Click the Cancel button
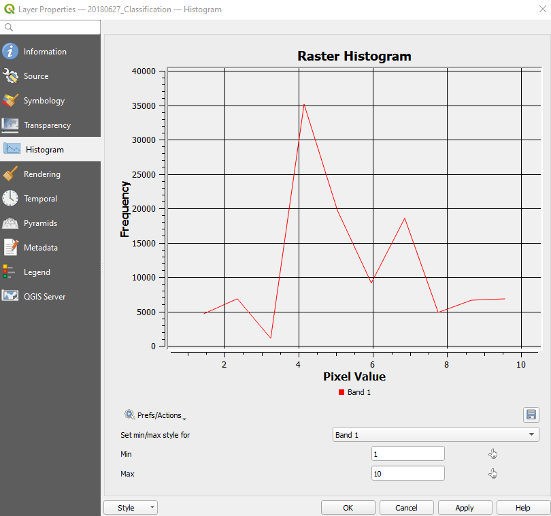 [406, 508]
